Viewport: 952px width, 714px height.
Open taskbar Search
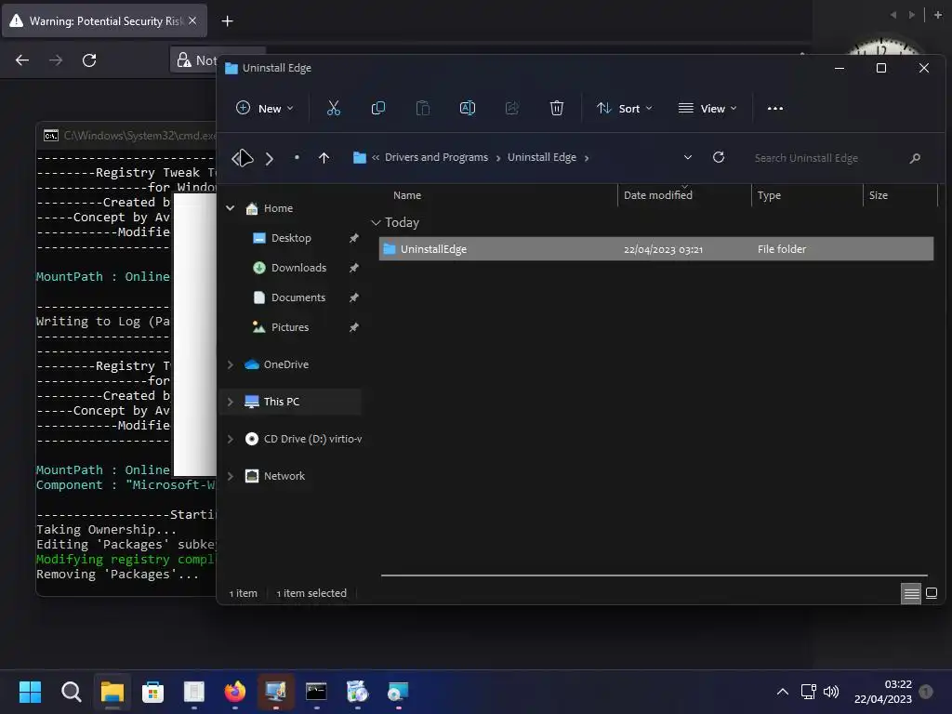click(x=71, y=692)
